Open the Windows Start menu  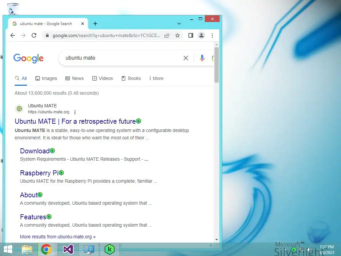click(8, 249)
